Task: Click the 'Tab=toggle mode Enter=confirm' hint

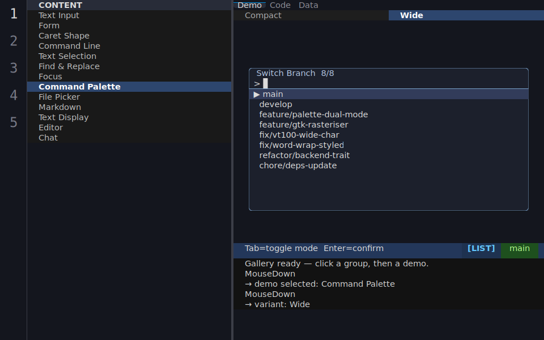Action: click(314, 248)
